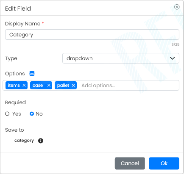Click the Cancel button

point(130,163)
